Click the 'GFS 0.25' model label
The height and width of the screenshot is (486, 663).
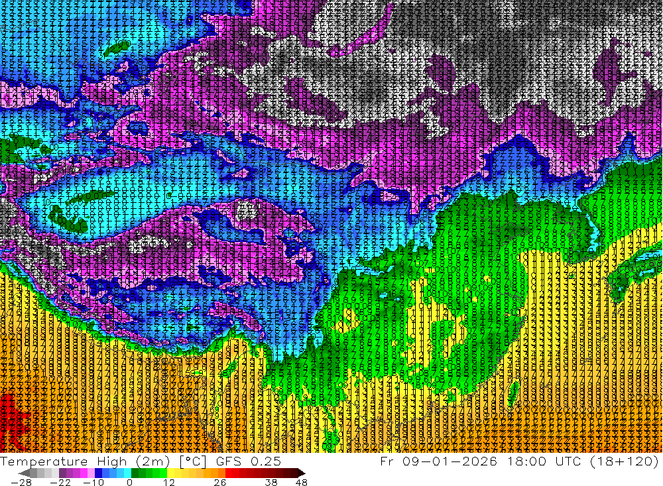pyautogui.click(x=248, y=461)
